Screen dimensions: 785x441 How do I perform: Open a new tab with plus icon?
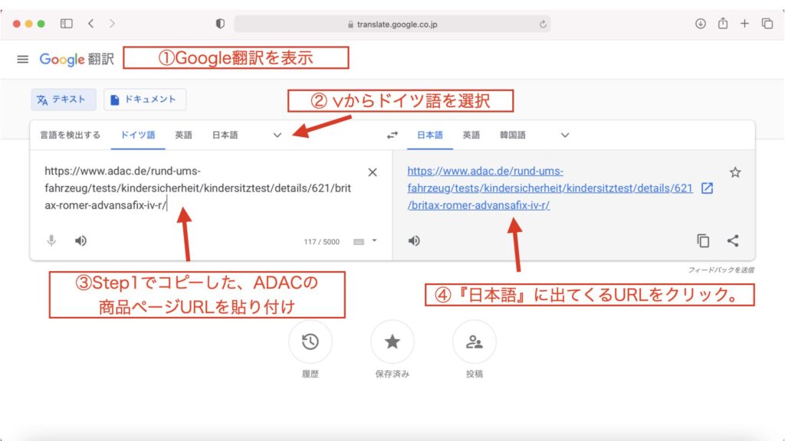(x=744, y=24)
